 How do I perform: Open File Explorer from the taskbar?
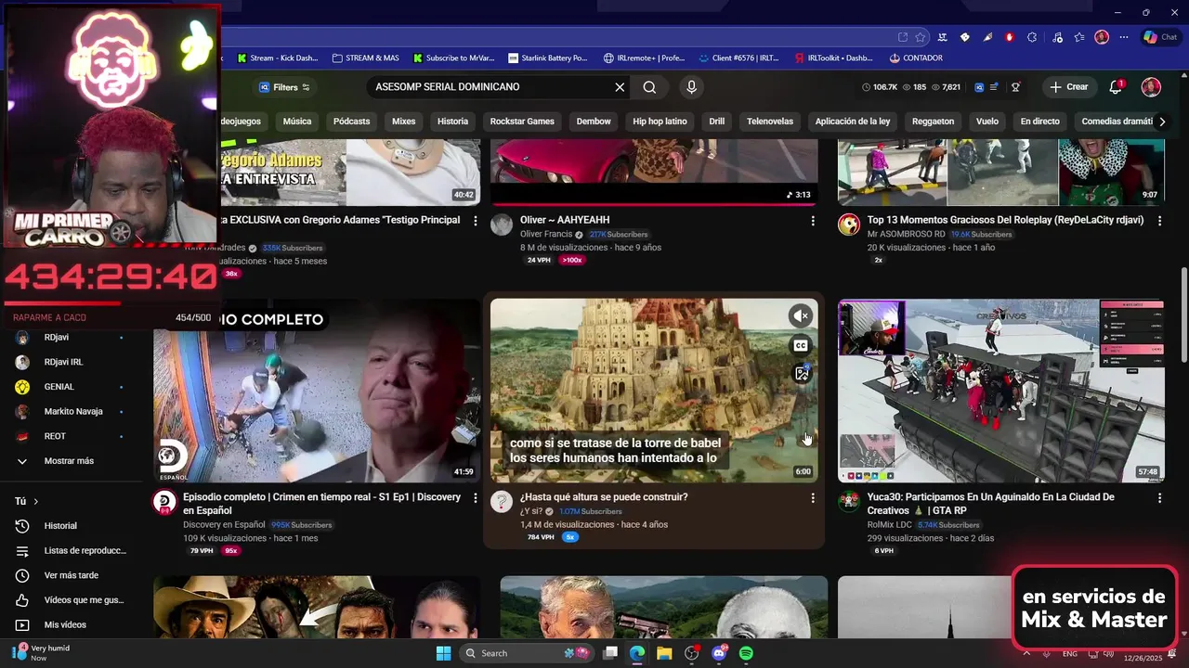[x=664, y=653]
